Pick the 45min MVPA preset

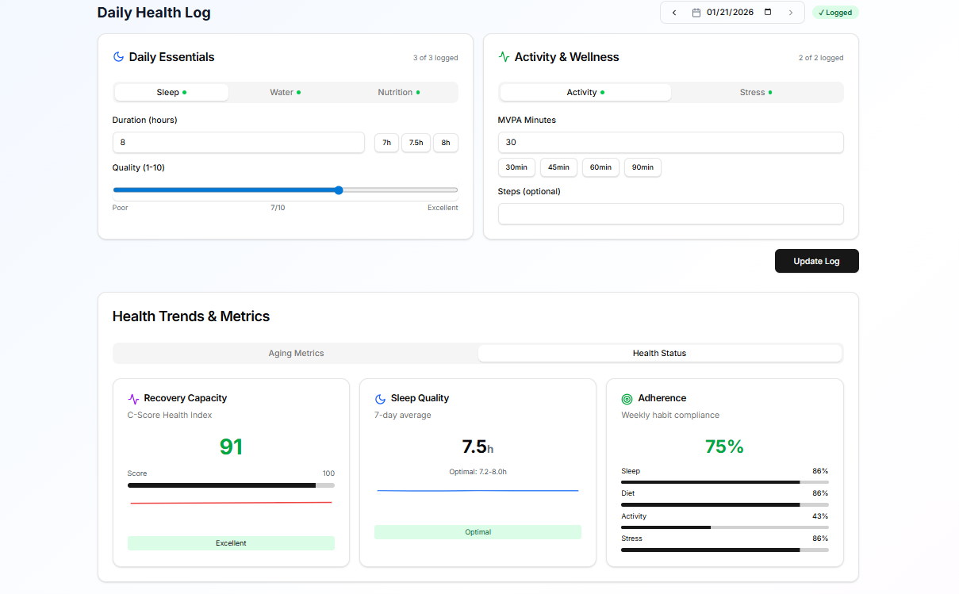(558, 167)
